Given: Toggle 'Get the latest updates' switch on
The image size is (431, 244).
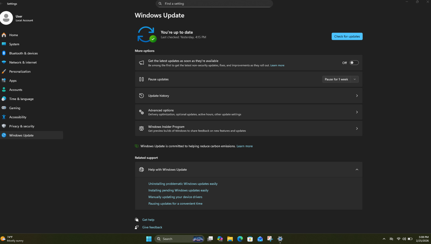Looking at the screenshot, I should tap(354, 63).
